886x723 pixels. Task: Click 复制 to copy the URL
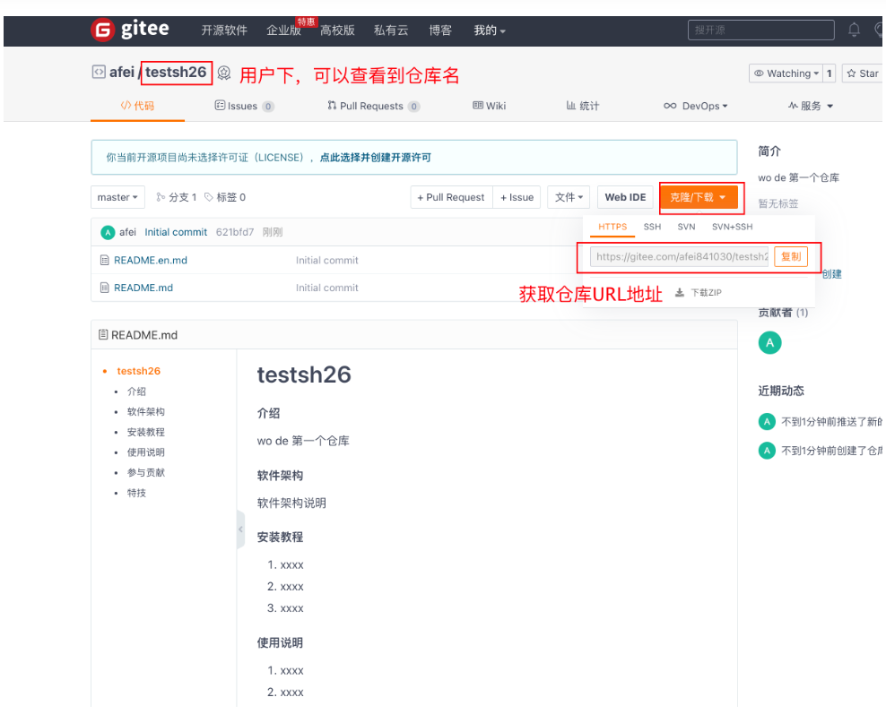click(791, 257)
